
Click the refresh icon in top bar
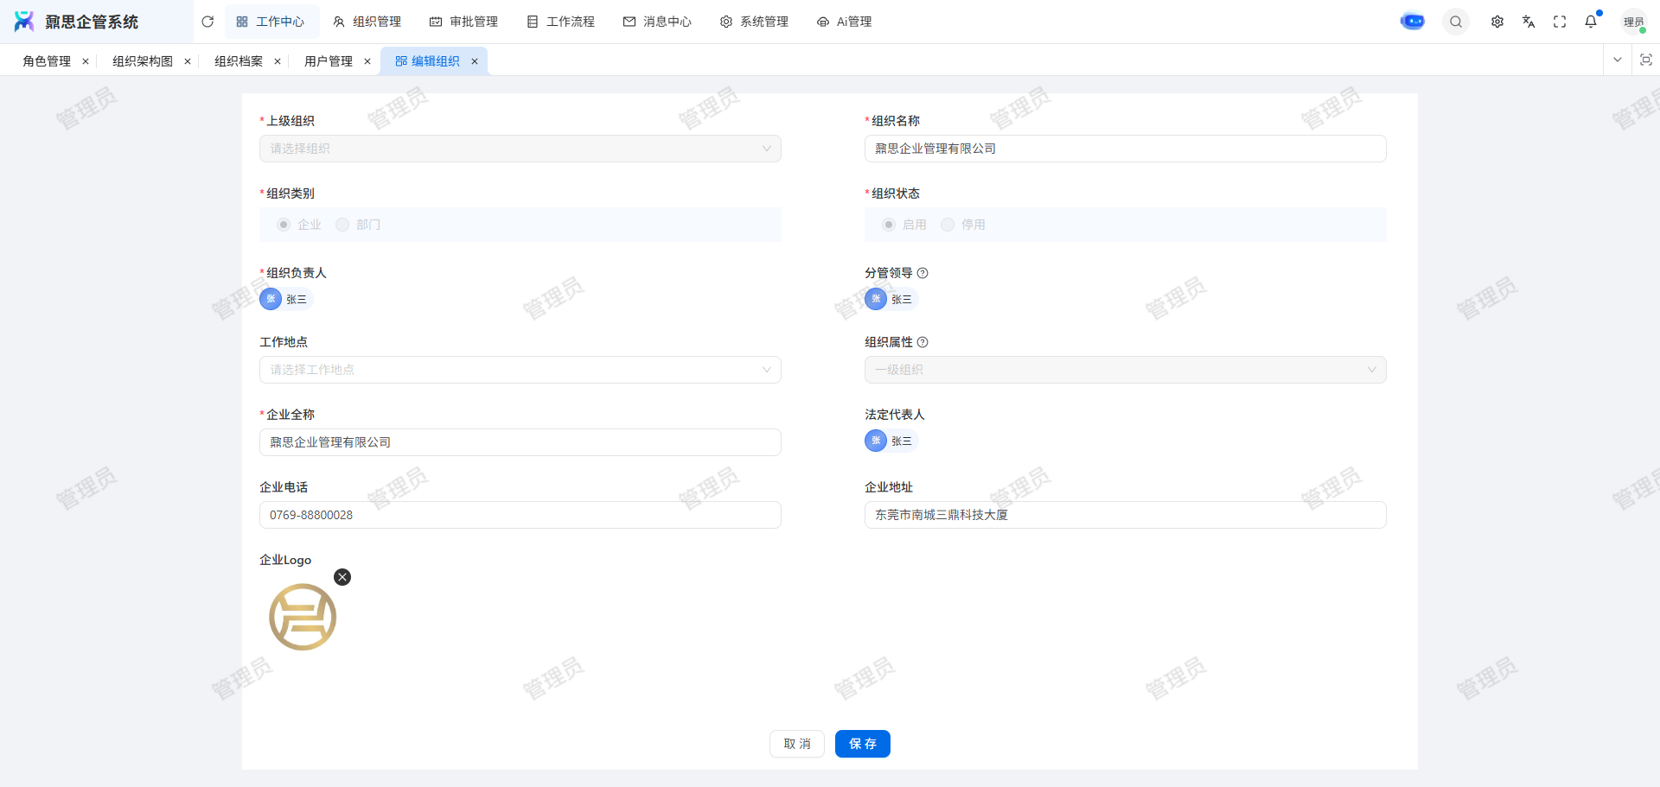point(207,22)
